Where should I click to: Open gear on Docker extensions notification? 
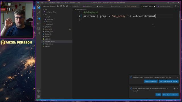pyautogui.click(x=174, y=88)
